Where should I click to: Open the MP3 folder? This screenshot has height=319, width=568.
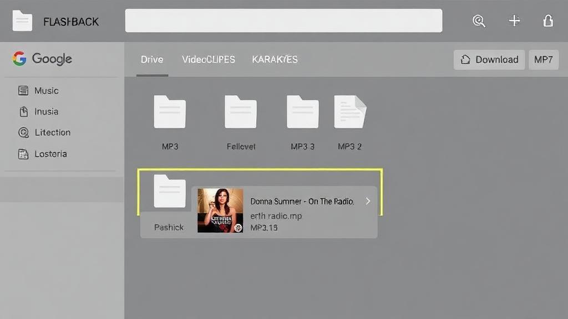coord(170,112)
